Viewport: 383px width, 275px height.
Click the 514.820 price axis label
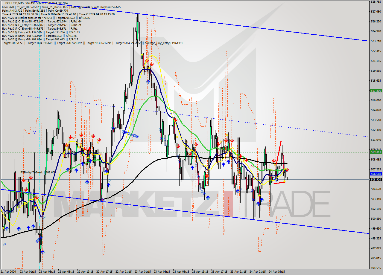click(x=376, y=110)
